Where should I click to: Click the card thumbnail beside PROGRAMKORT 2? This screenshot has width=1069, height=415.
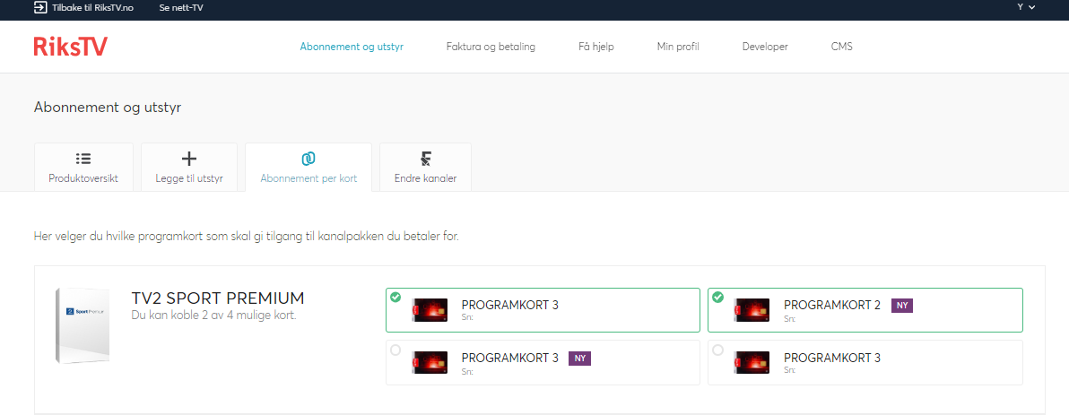752,310
